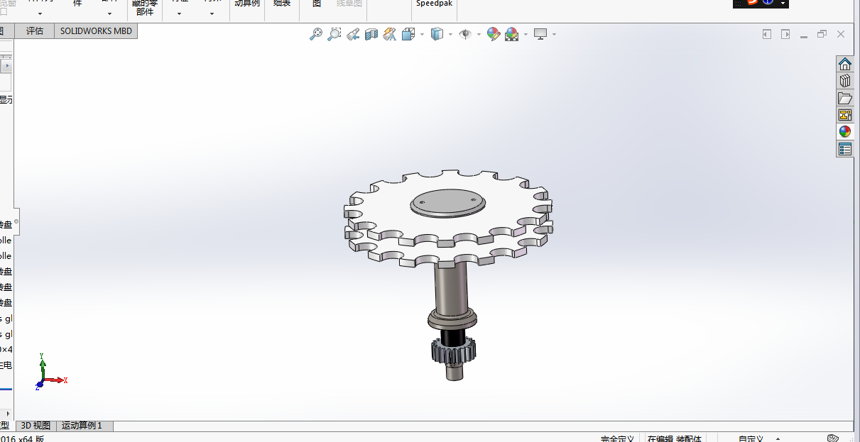This screenshot has height=442, width=860.
Task: Select the circular cover plate on disc
Action: coord(447,202)
